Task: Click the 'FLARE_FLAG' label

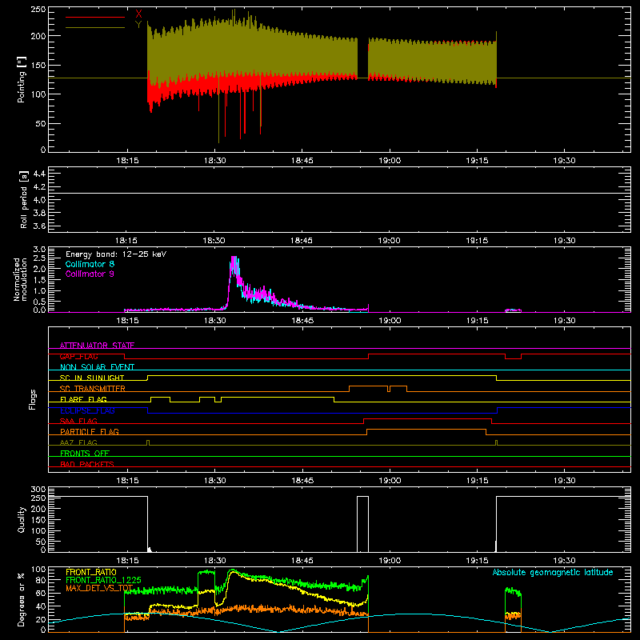Action: pos(83,399)
